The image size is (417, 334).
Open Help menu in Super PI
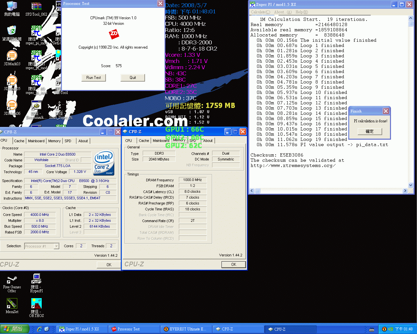pyautogui.click(x=302, y=12)
